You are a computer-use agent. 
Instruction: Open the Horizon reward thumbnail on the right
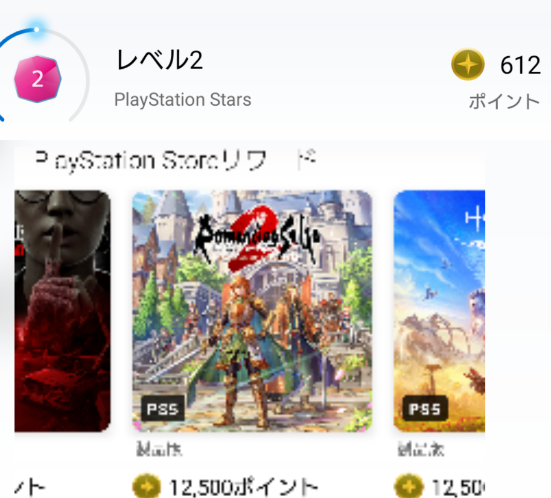(x=439, y=311)
